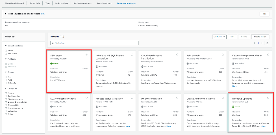Check the Me creator filter
Image resolution: width=276 pixels, height=135 pixels.
pos(6,77)
